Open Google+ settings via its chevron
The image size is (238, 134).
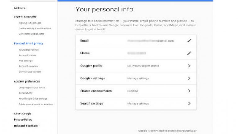click(x=189, y=78)
